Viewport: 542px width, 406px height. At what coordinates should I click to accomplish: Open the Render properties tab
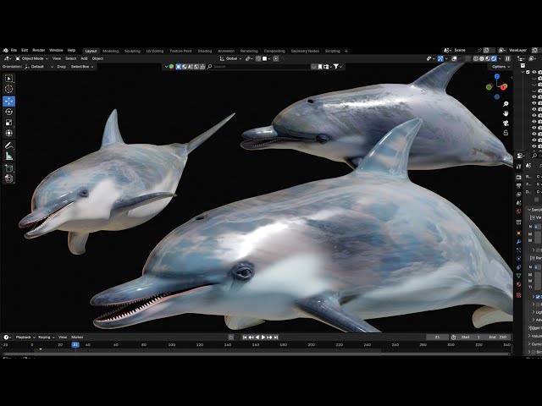coord(518,177)
